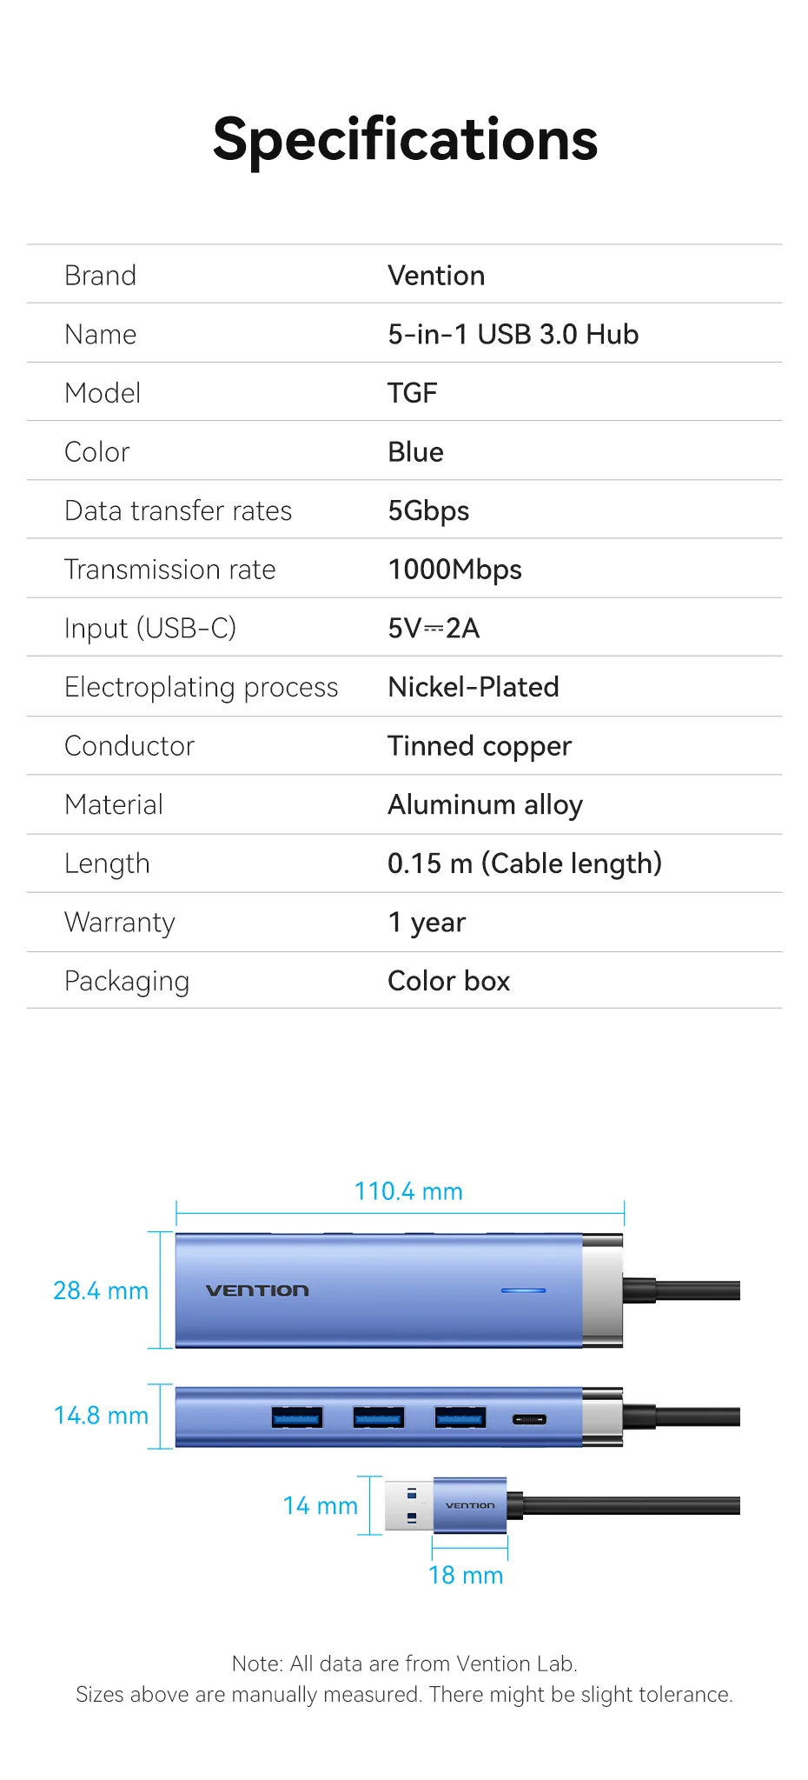The width and height of the screenshot is (808, 1780).
Task: Click the "Color box" packaging value
Action: [448, 981]
